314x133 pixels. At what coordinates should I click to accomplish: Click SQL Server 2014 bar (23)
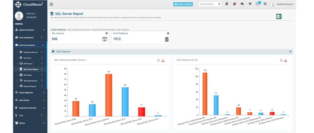[x=92, y=110]
